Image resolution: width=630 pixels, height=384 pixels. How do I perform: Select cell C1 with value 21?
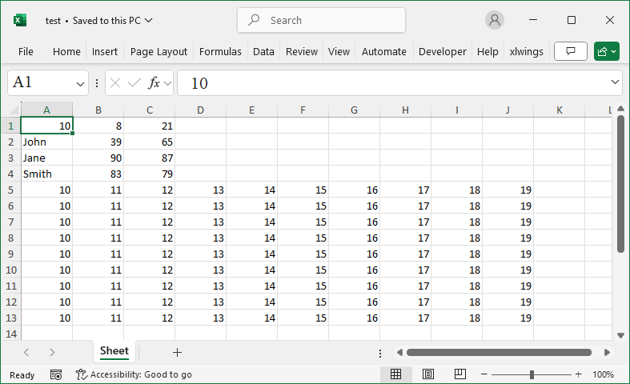(150, 126)
